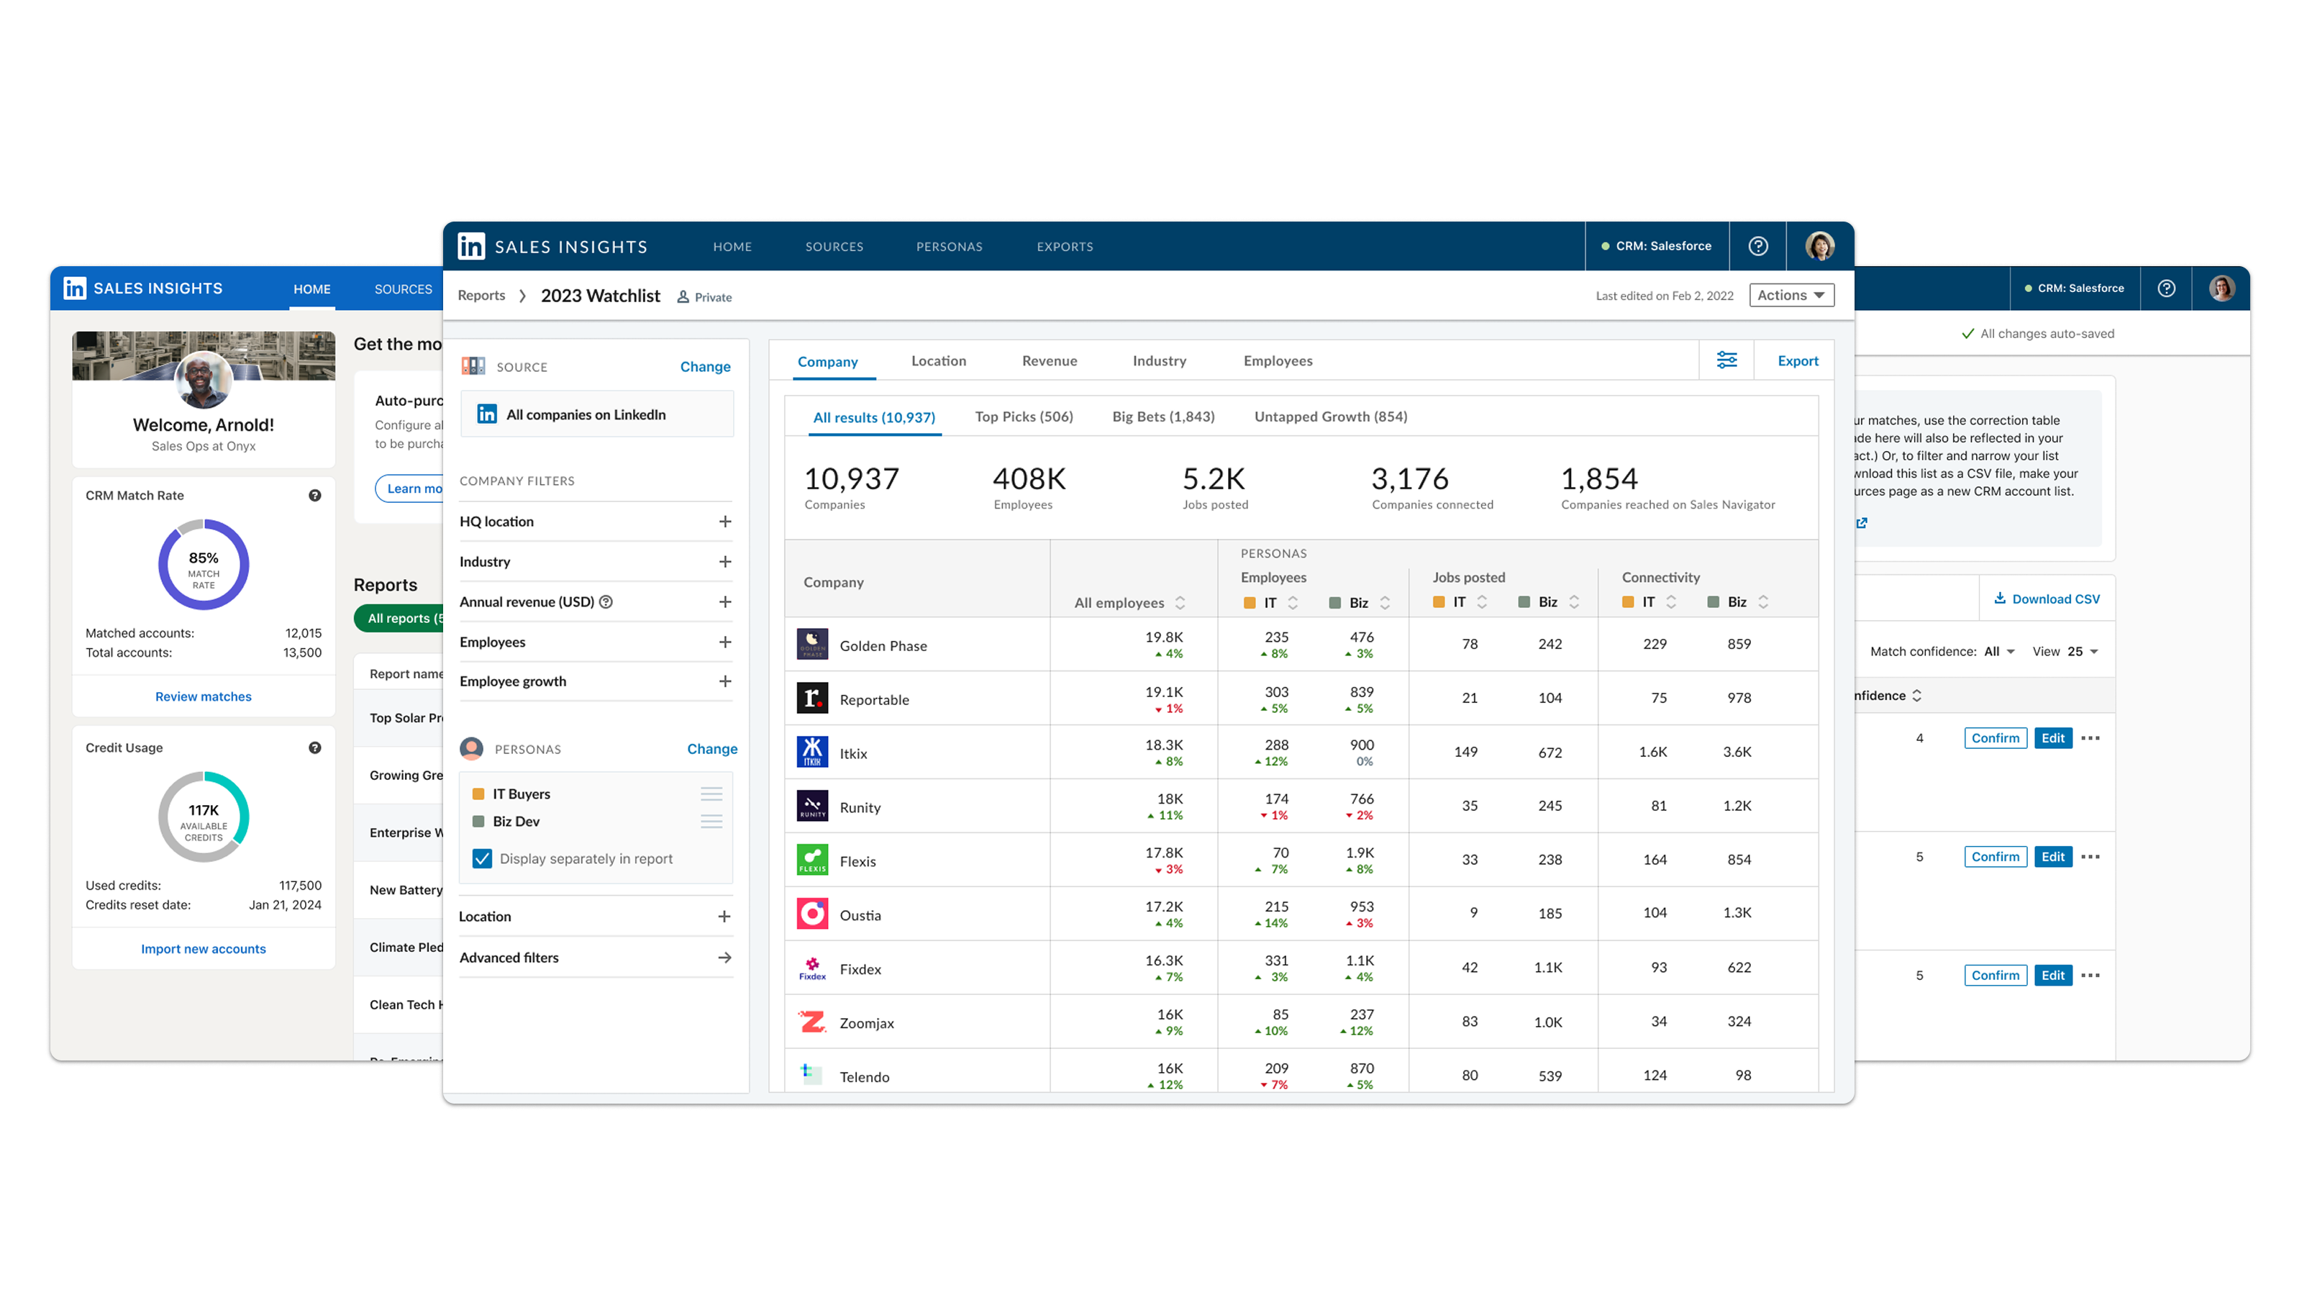
Task: Click the external link icon in right window
Action: pos(1862,523)
